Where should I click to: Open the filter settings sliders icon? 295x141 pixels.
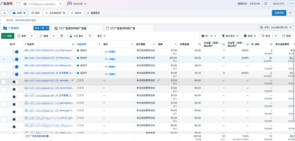(x=290, y=13)
